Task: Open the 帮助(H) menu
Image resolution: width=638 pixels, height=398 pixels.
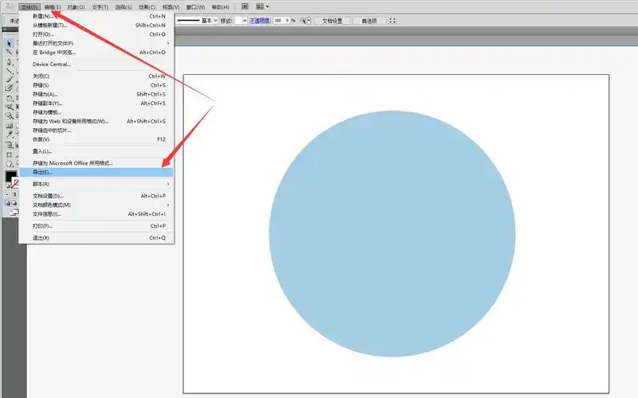Action: 220,7
